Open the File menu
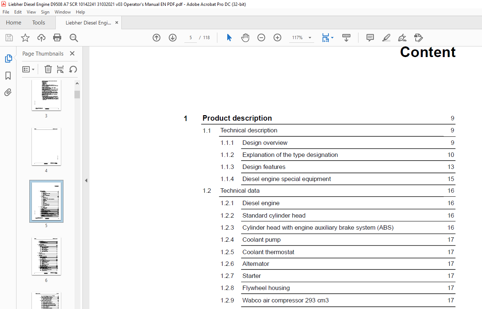 [x=6, y=12]
